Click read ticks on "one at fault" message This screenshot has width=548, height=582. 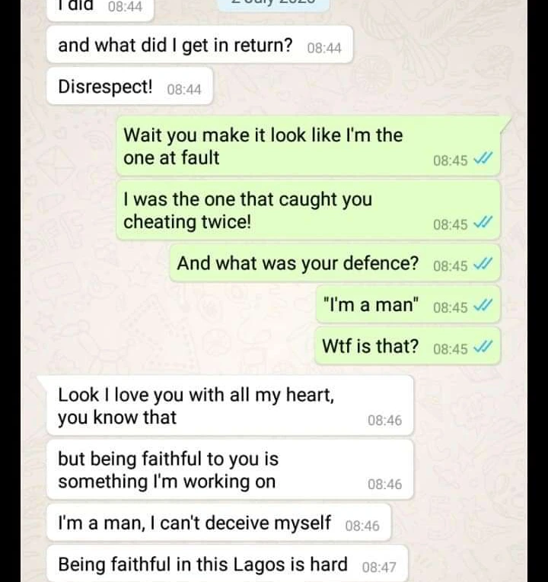[x=483, y=158]
